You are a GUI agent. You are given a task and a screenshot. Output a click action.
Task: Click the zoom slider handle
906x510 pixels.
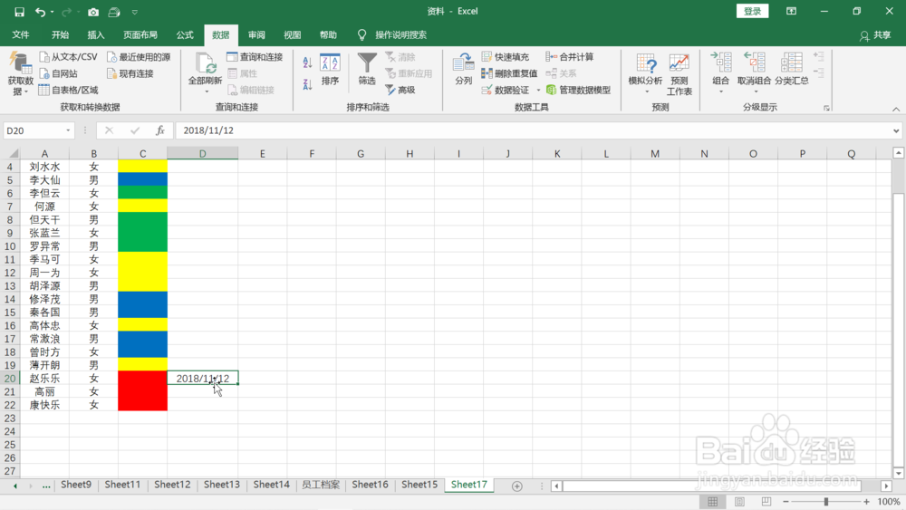pyautogui.click(x=826, y=501)
